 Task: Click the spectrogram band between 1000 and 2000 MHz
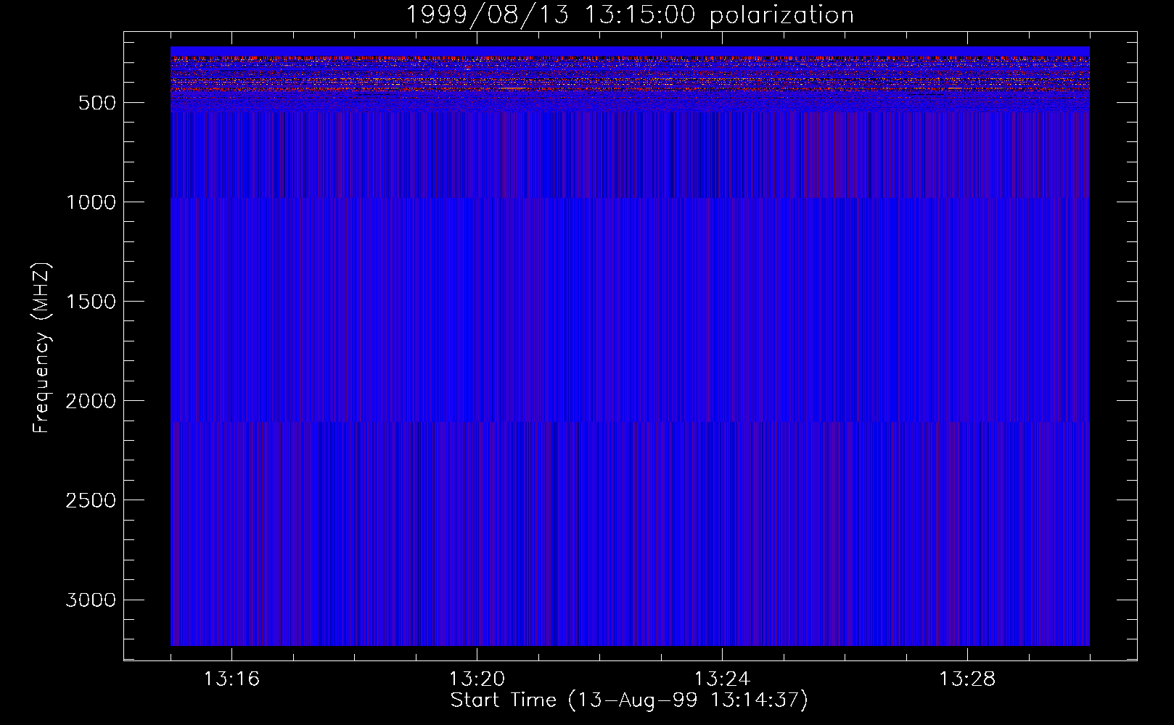tap(629, 310)
